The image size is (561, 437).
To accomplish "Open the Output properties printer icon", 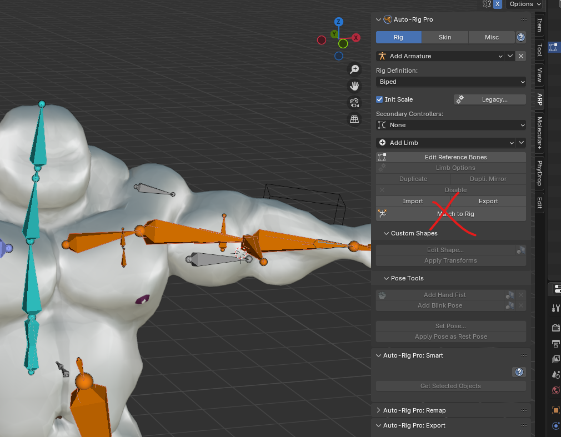I will coord(555,344).
